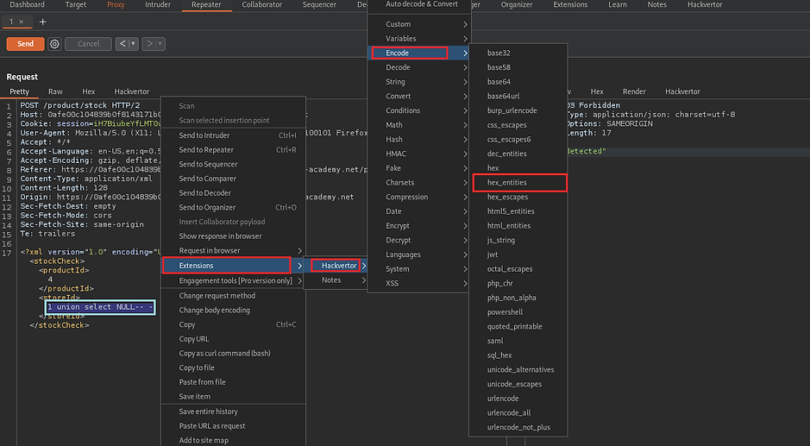Click the Cancel button
This screenshot has height=446, width=810.
pos(89,44)
